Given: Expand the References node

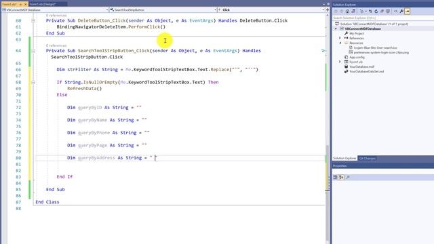Looking at the screenshot, I should point(340,38).
